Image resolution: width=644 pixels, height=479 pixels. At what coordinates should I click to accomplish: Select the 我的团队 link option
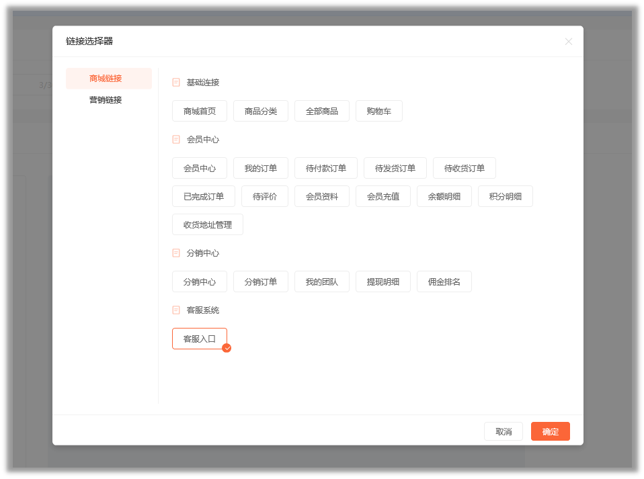[322, 281]
